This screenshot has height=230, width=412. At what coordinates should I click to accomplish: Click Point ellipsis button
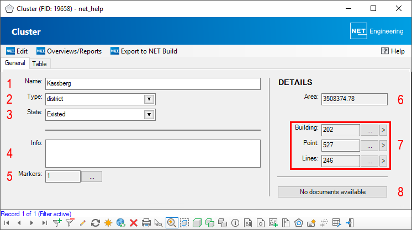click(369, 146)
